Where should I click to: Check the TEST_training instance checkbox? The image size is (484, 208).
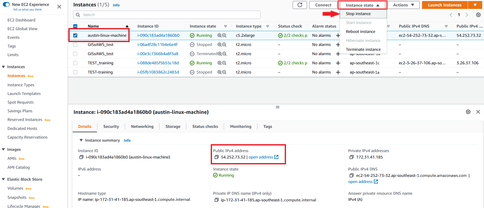click(x=75, y=63)
